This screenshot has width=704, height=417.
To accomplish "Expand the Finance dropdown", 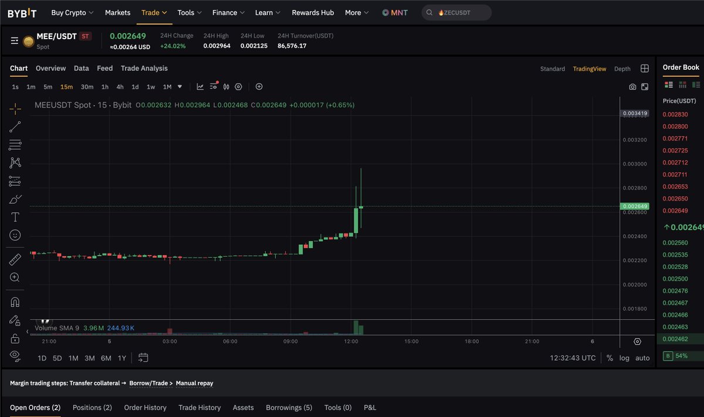I will point(229,12).
